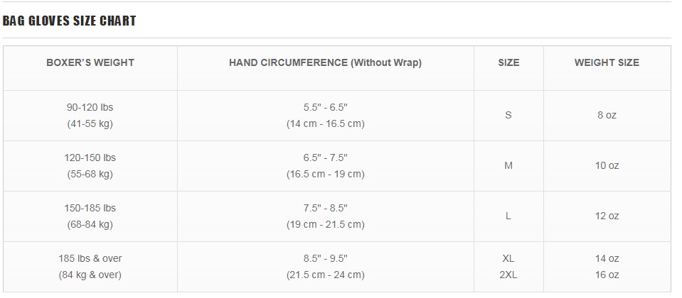Click the Bag Gloves Size Chart heading

[69, 21]
